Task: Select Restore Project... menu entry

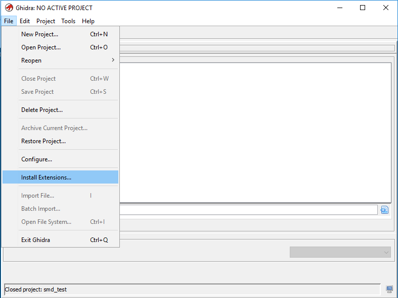Action: click(60, 141)
